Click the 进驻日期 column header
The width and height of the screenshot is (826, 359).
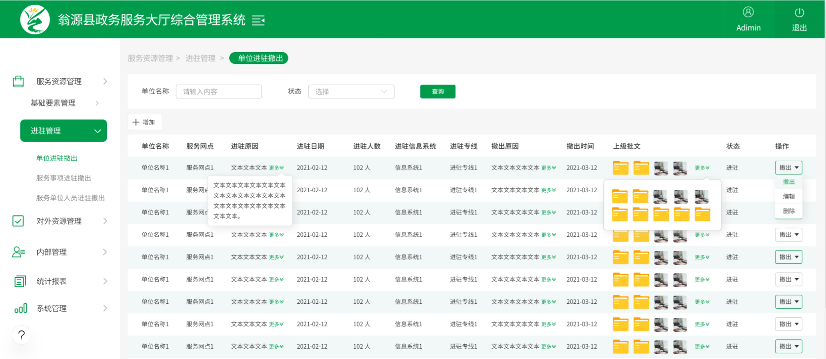pos(311,146)
